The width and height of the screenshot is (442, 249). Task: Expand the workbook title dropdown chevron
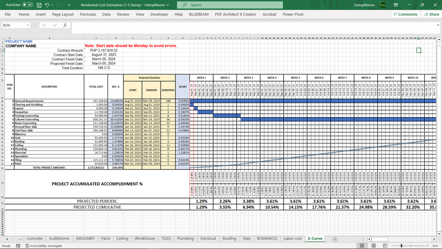tap(168, 5)
